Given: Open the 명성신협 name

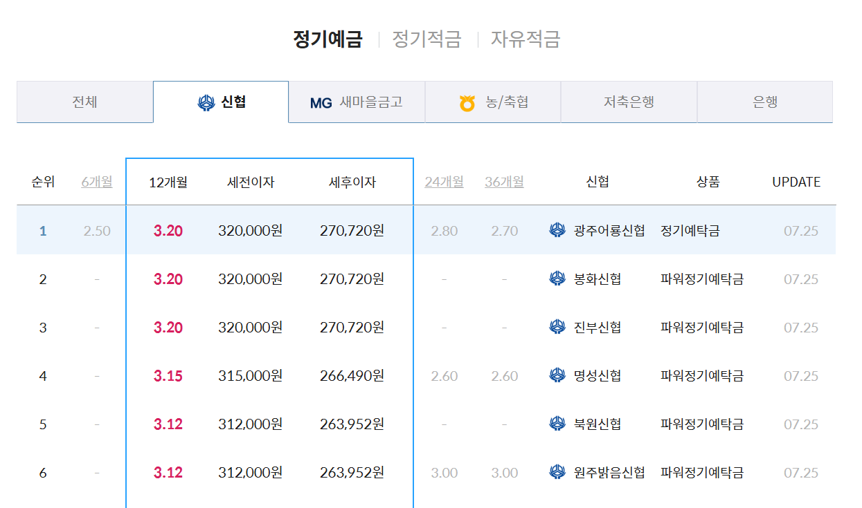Looking at the screenshot, I should point(598,376).
